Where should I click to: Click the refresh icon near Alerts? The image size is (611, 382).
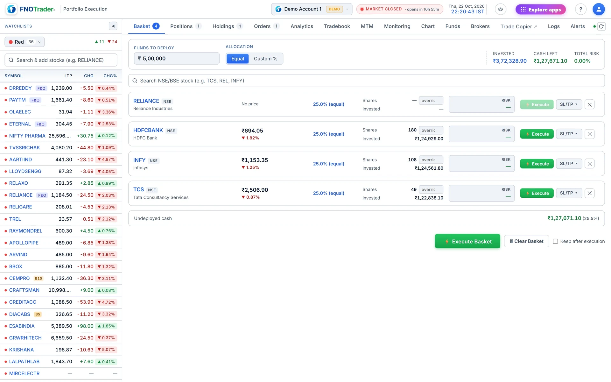601,26
